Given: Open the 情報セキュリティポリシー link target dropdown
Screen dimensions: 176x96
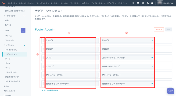Looking at the screenshot, I should [x=128, y=84].
